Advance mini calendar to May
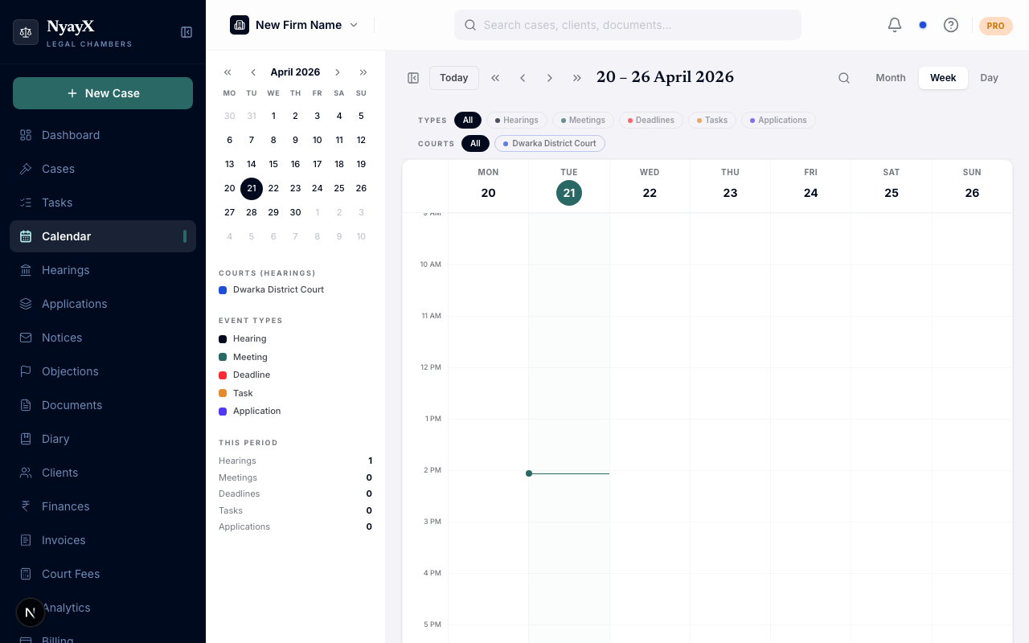 (x=338, y=72)
